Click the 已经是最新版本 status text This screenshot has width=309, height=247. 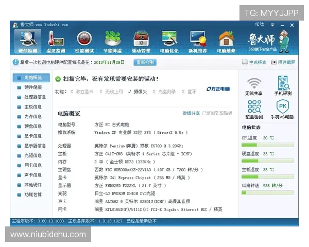[141, 221]
